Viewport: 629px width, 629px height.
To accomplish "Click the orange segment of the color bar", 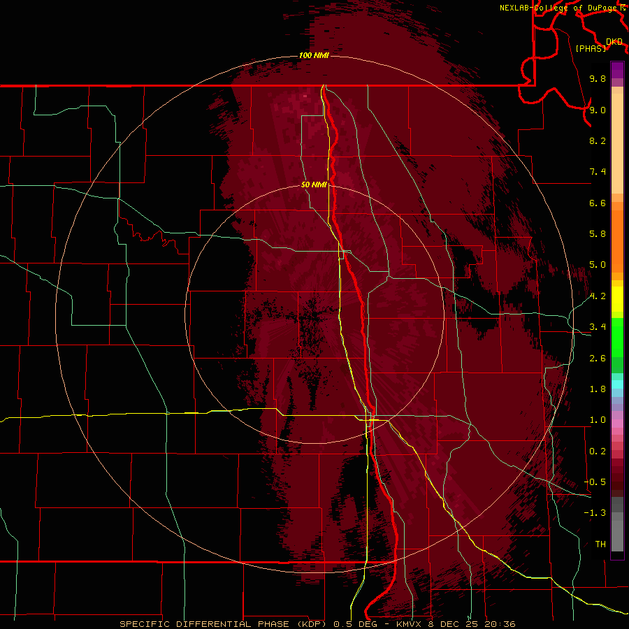I will (x=617, y=241).
